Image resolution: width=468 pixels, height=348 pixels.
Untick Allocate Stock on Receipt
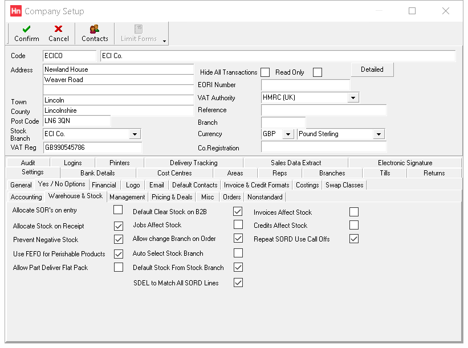pos(119,226)
